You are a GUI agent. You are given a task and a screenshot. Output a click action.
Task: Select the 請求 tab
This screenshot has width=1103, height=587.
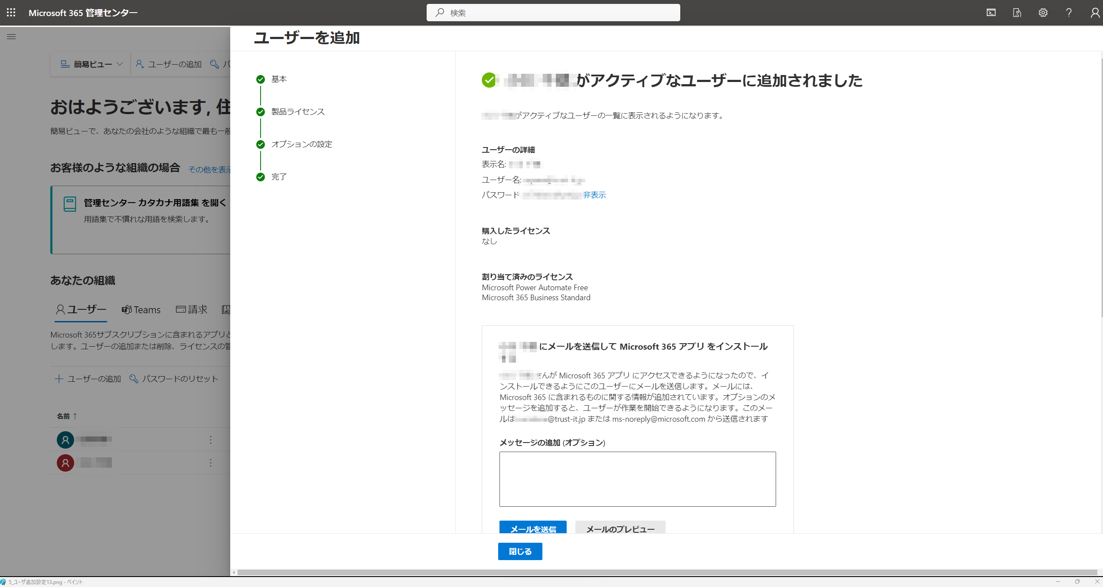tap(192, 310)
